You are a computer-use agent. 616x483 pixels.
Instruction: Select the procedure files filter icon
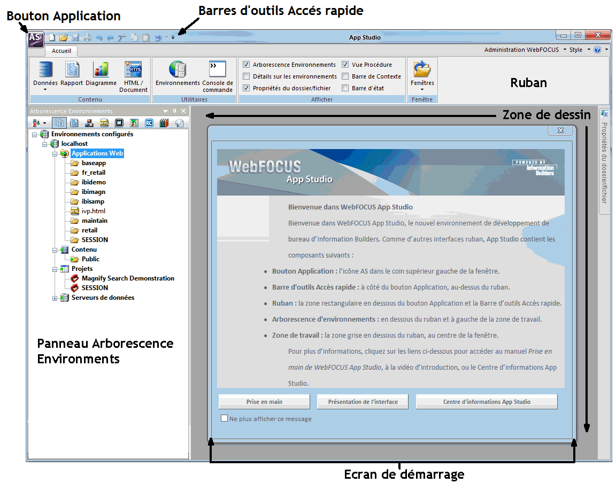coord(74,123)
